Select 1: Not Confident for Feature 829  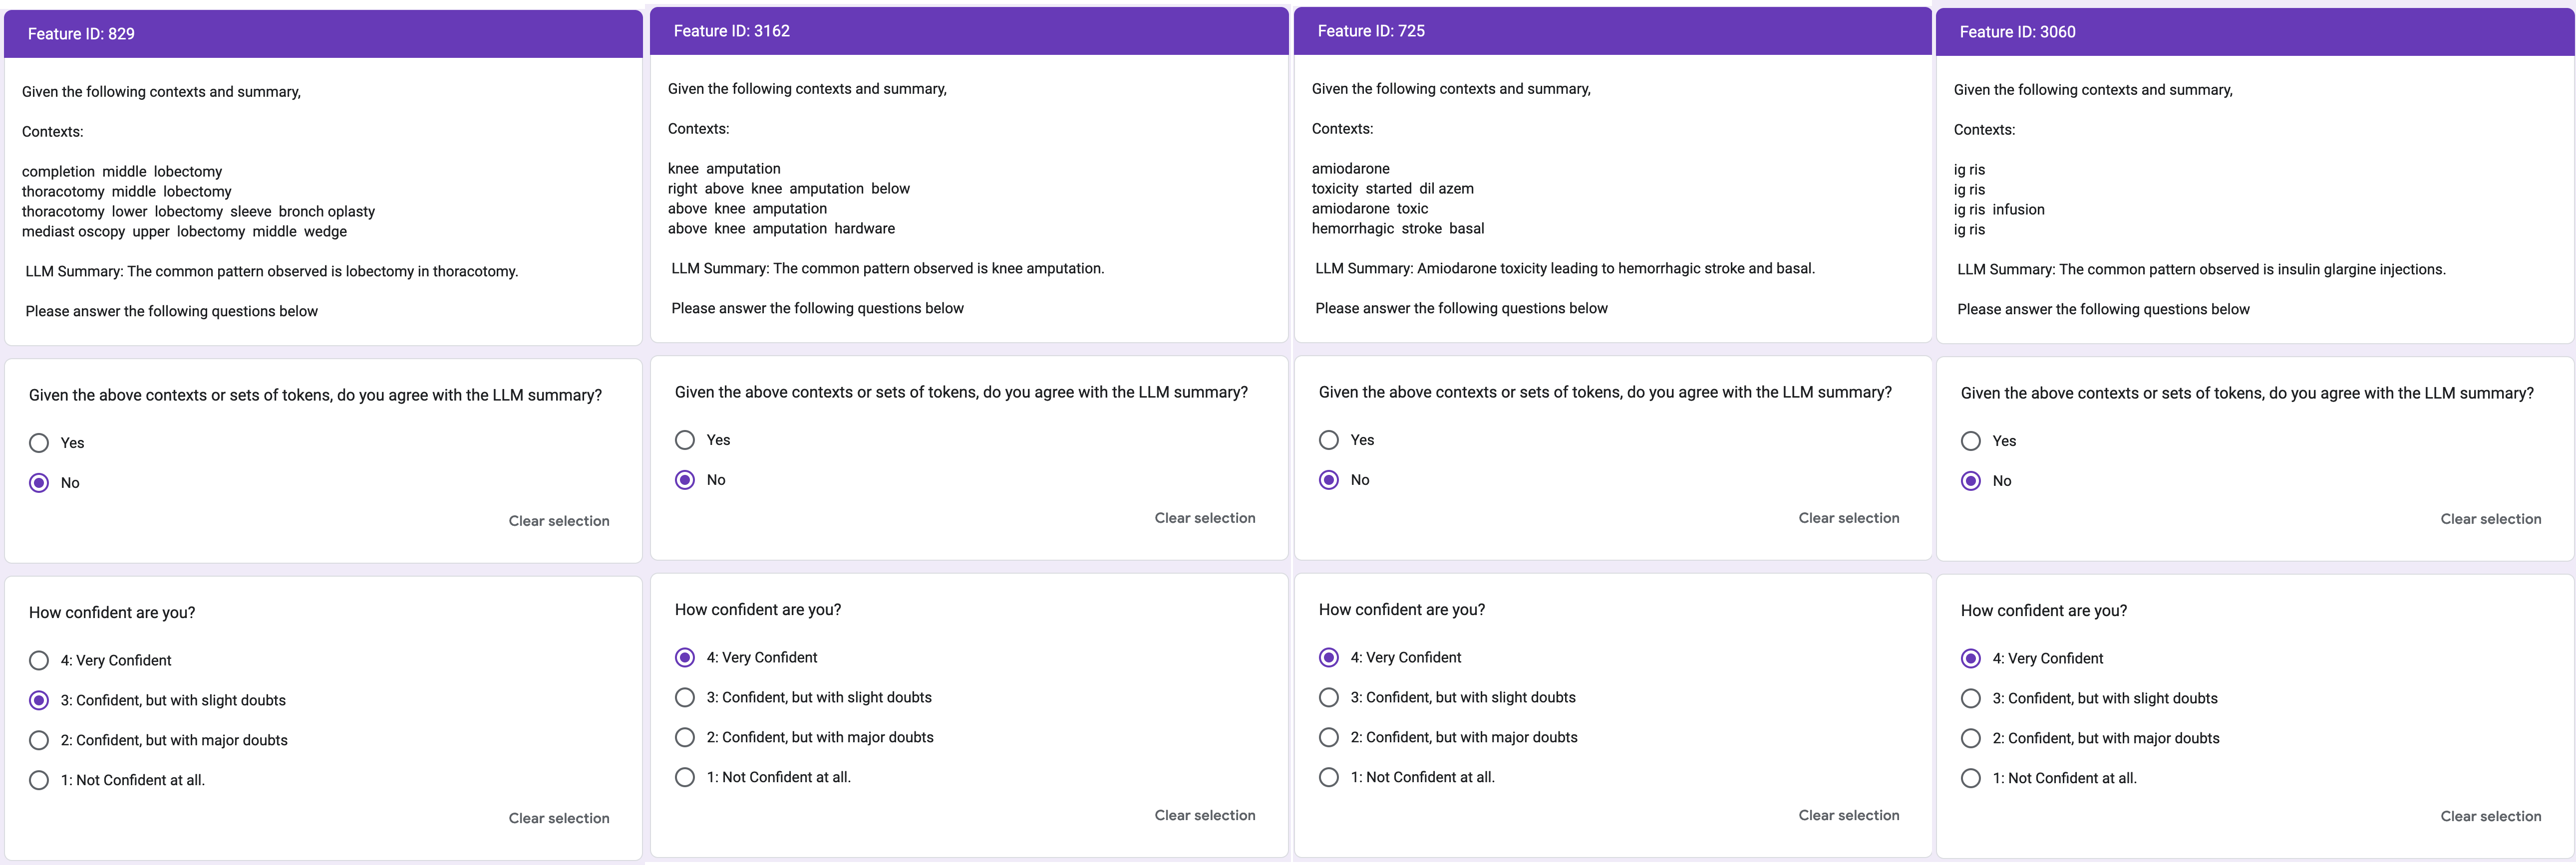39,780
